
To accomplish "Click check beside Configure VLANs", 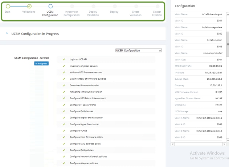I will (x=64, y=131).
